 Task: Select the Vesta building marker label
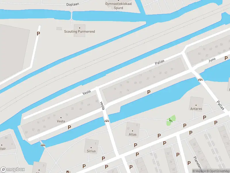61,121
